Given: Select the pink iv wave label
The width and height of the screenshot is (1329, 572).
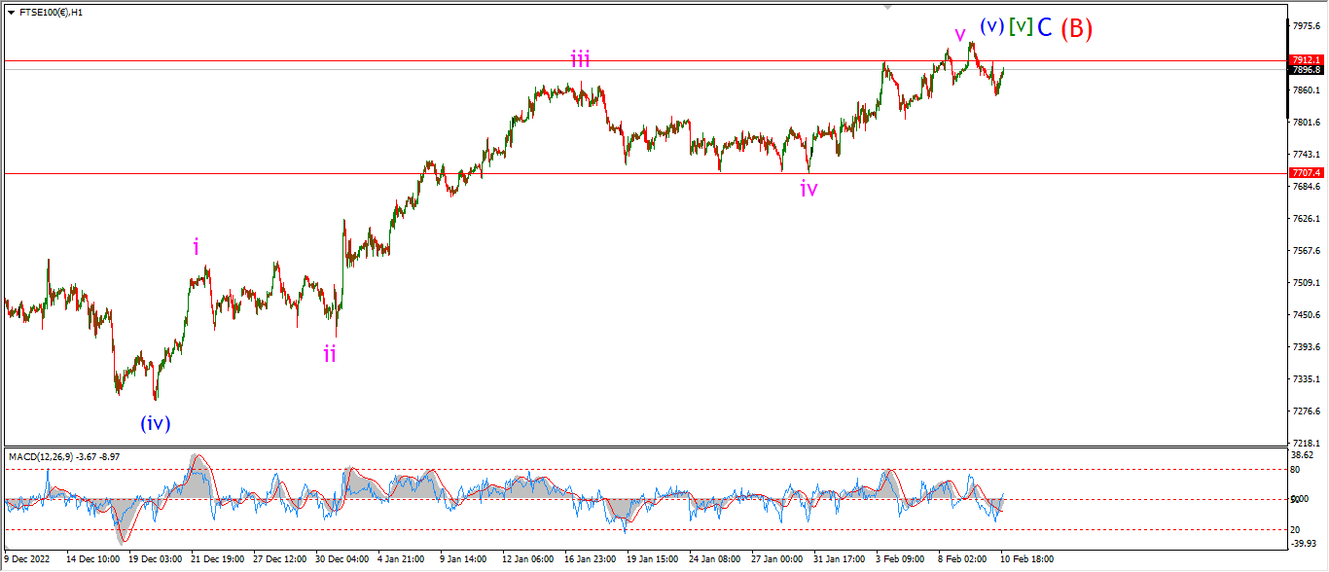Looking at the screenshot, I should [x=808, y=189].
